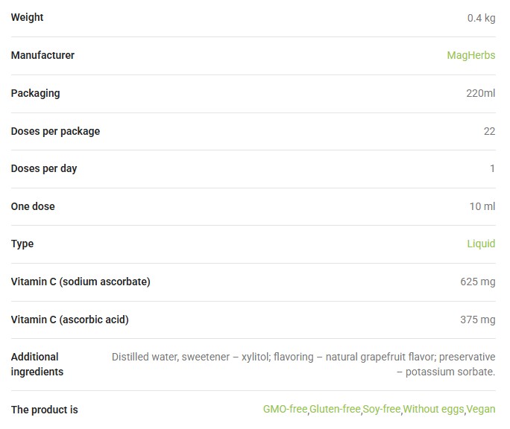Click the Weight row label
This screenshot has width=510, height=429.
tap(27, 17)
